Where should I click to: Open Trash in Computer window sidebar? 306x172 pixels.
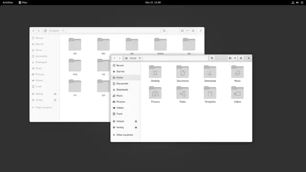[x=44, y=86]
